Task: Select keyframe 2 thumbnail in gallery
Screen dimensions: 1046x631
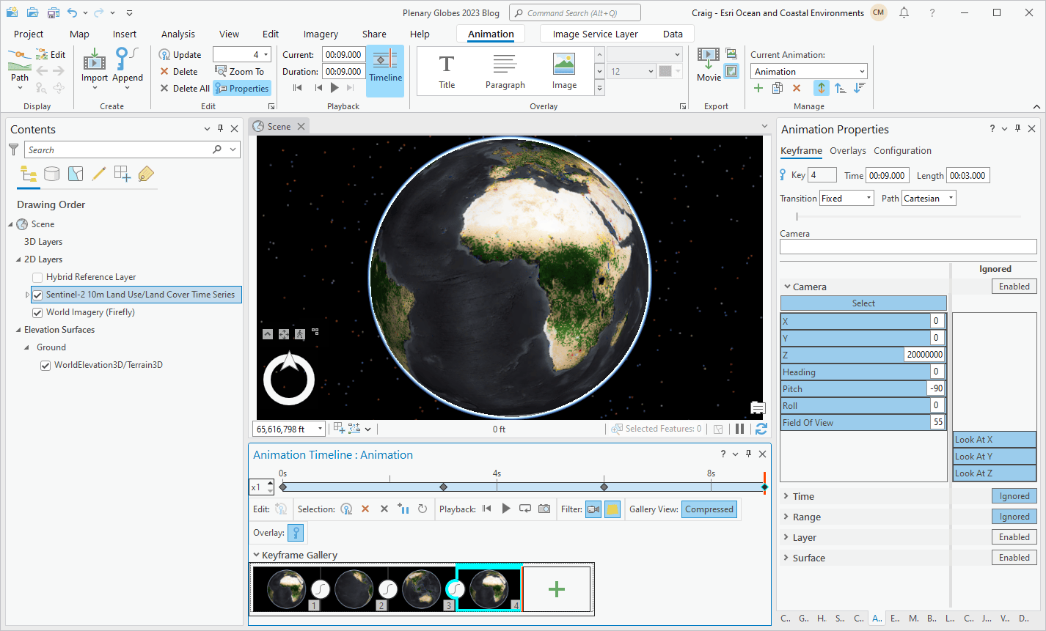Action: [x=355, y=588]
